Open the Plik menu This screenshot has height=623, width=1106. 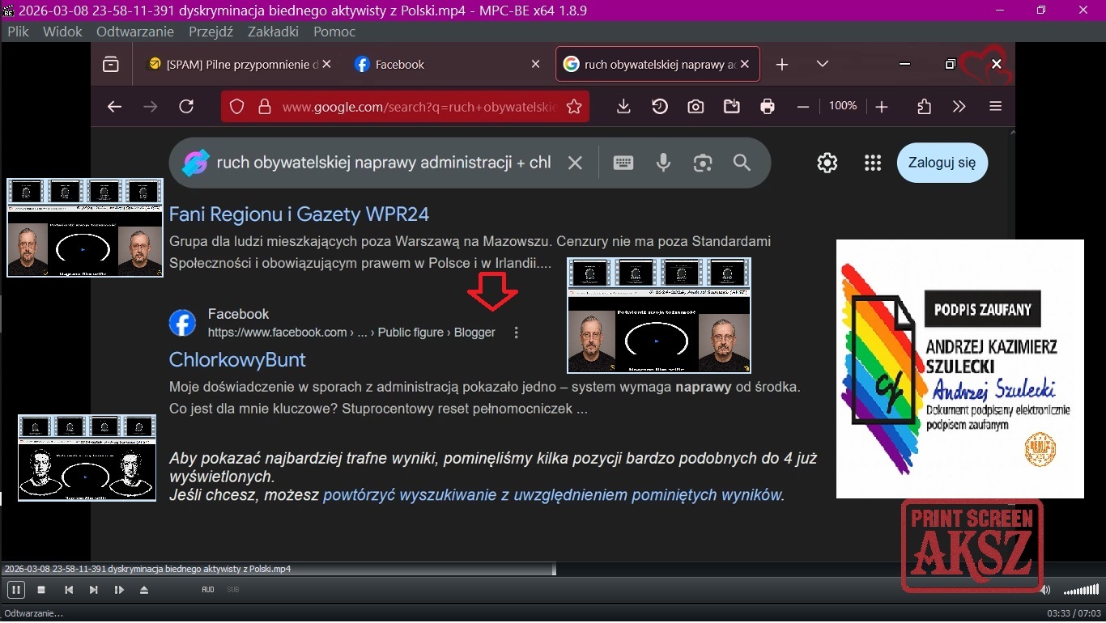click(18, 32)
